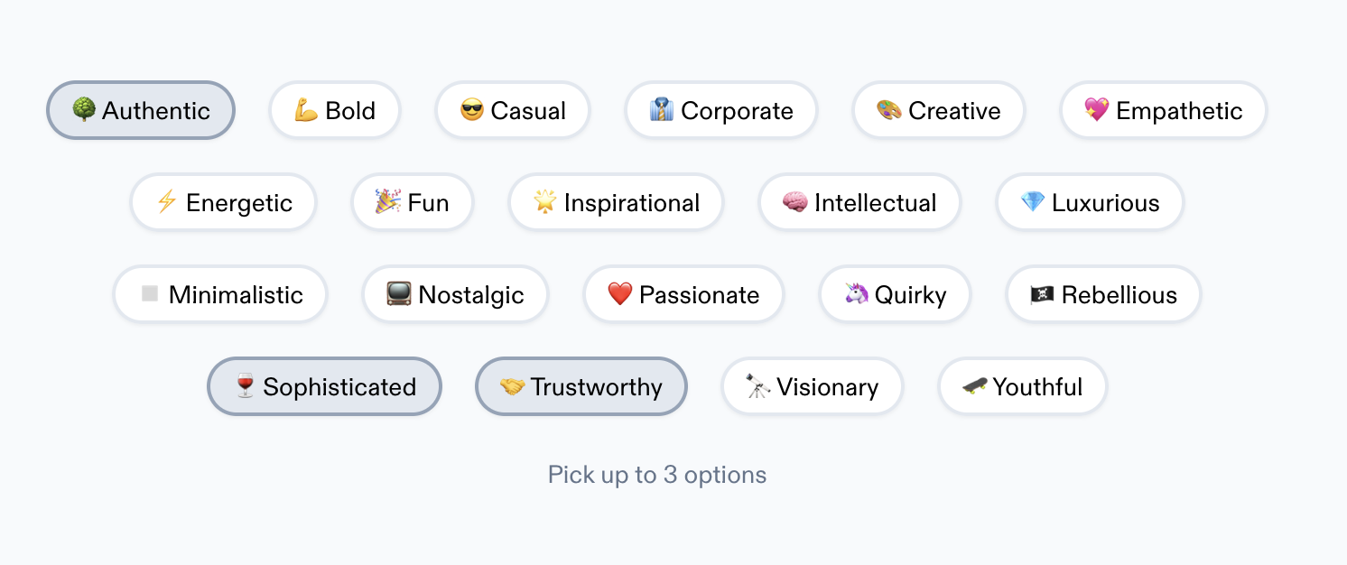
Task: Click the flexed arm emoji on Bold
Action: [306, 110]
